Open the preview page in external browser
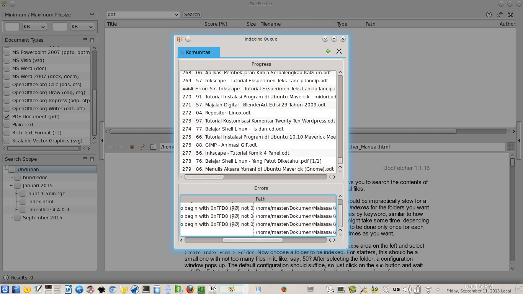The width and height of the screenshot is (523, 294). click(153, 147)
